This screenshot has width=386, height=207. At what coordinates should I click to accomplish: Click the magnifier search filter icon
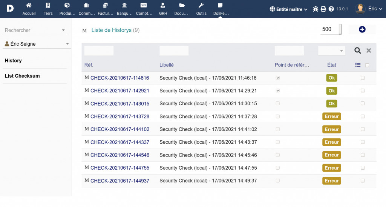click(357, 51)
